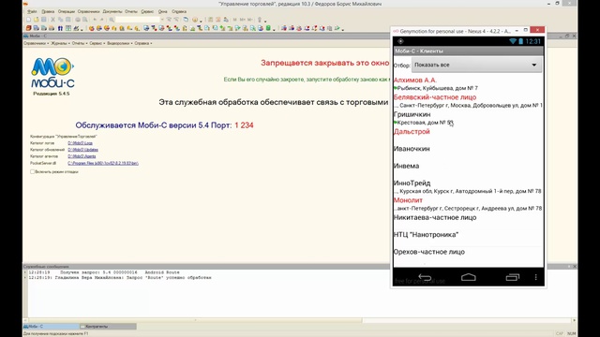Viewport: 600px width, 337px height.
Task: Select client Белявский-частное лицо
Action: point(469,101)
